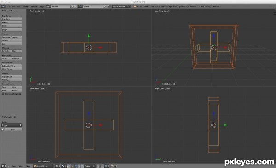This screenshot has height=168, width=276.
Task: Click the Join button
Action: (11, 44)
